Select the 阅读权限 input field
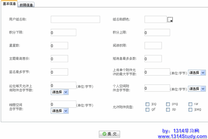Screen dimensions: 208x139 [x=153, y=46]
